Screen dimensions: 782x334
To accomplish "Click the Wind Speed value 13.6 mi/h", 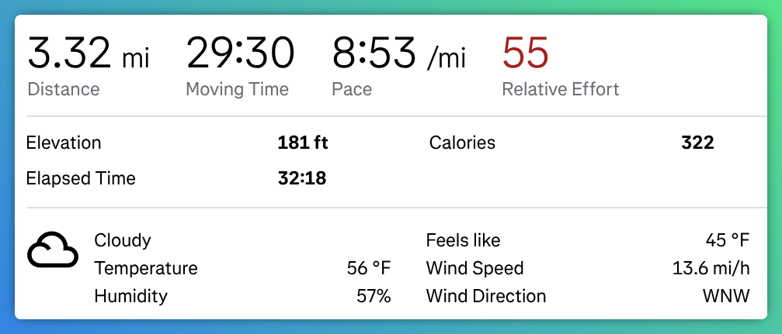I will point(711,268).
